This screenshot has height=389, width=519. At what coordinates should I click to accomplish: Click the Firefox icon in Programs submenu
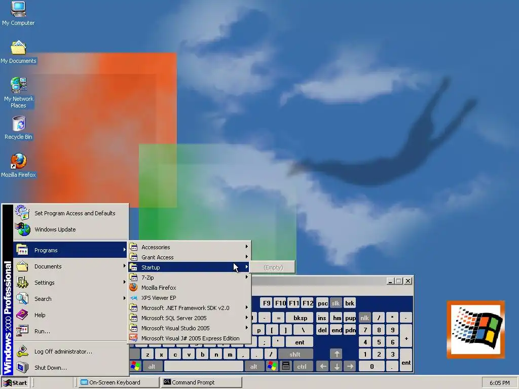133,288
